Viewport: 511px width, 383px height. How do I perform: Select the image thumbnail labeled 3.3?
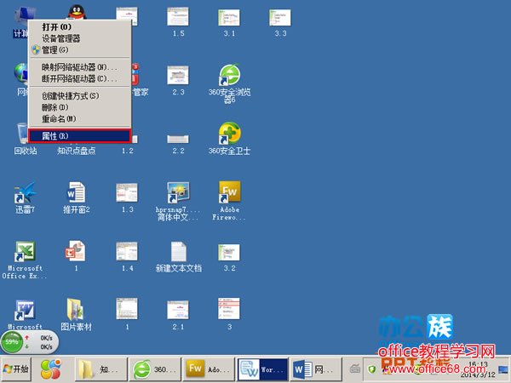click(x=280, y=22)
